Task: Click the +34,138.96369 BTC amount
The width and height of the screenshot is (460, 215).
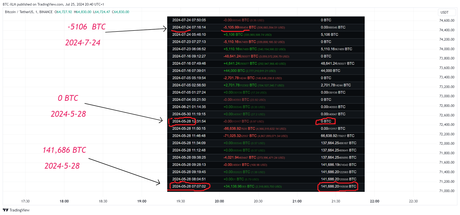Action: tap(239, 186)
